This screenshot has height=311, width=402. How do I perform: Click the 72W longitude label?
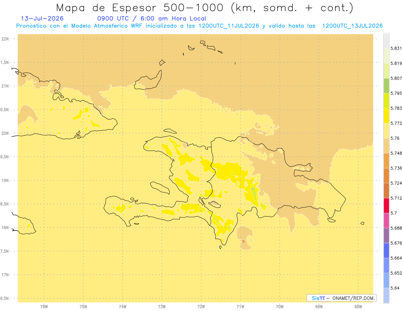[201, 307]
